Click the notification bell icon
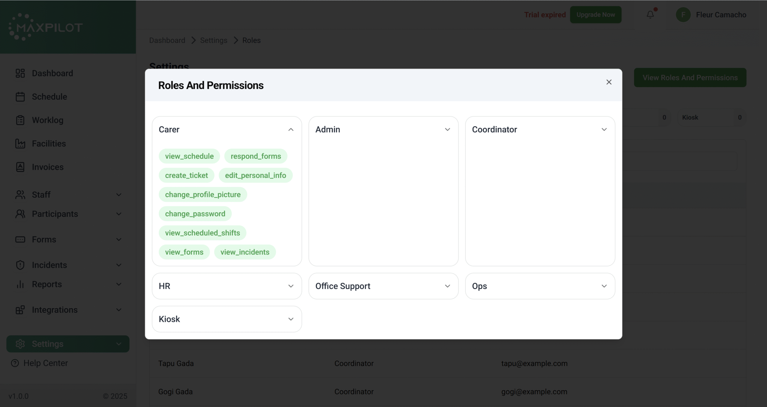 [x=650, y=14]
